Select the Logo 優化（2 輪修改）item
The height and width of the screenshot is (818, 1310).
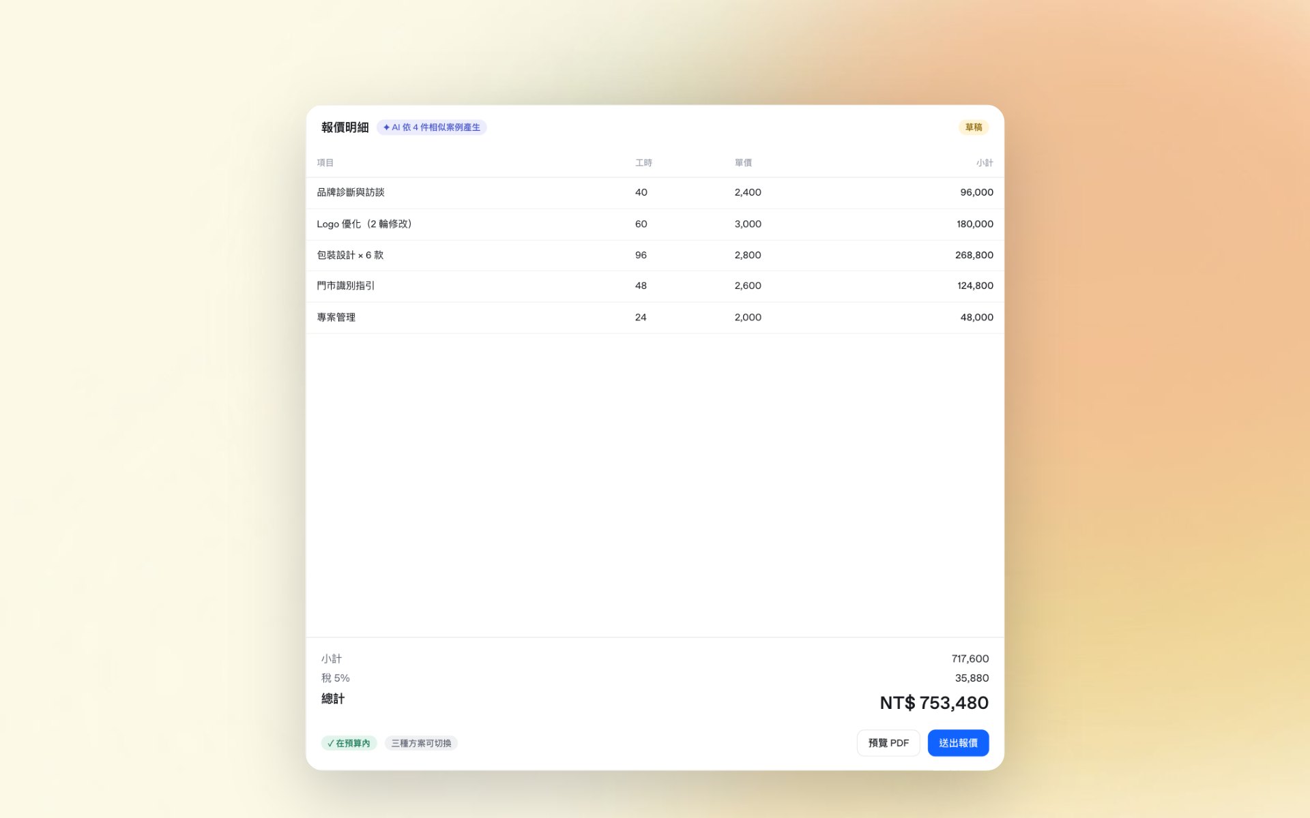point(364,224)
